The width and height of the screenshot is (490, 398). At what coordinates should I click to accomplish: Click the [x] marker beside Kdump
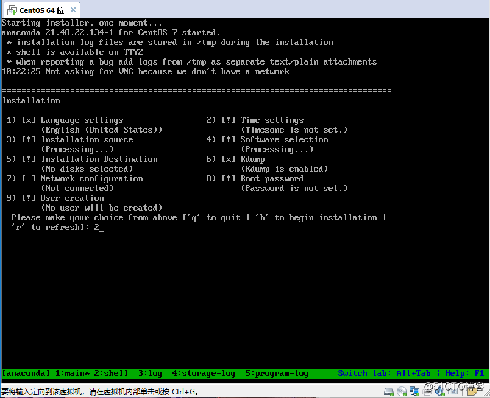pos(229,159)
